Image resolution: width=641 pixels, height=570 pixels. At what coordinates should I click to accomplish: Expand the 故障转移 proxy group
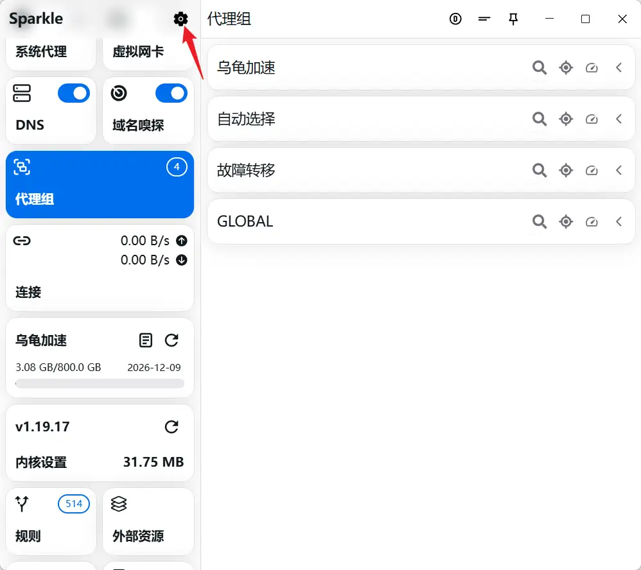point(619,170)
